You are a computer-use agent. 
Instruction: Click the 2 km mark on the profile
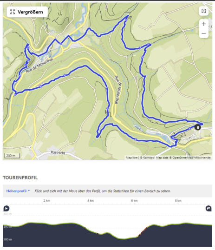pos(47,200)
